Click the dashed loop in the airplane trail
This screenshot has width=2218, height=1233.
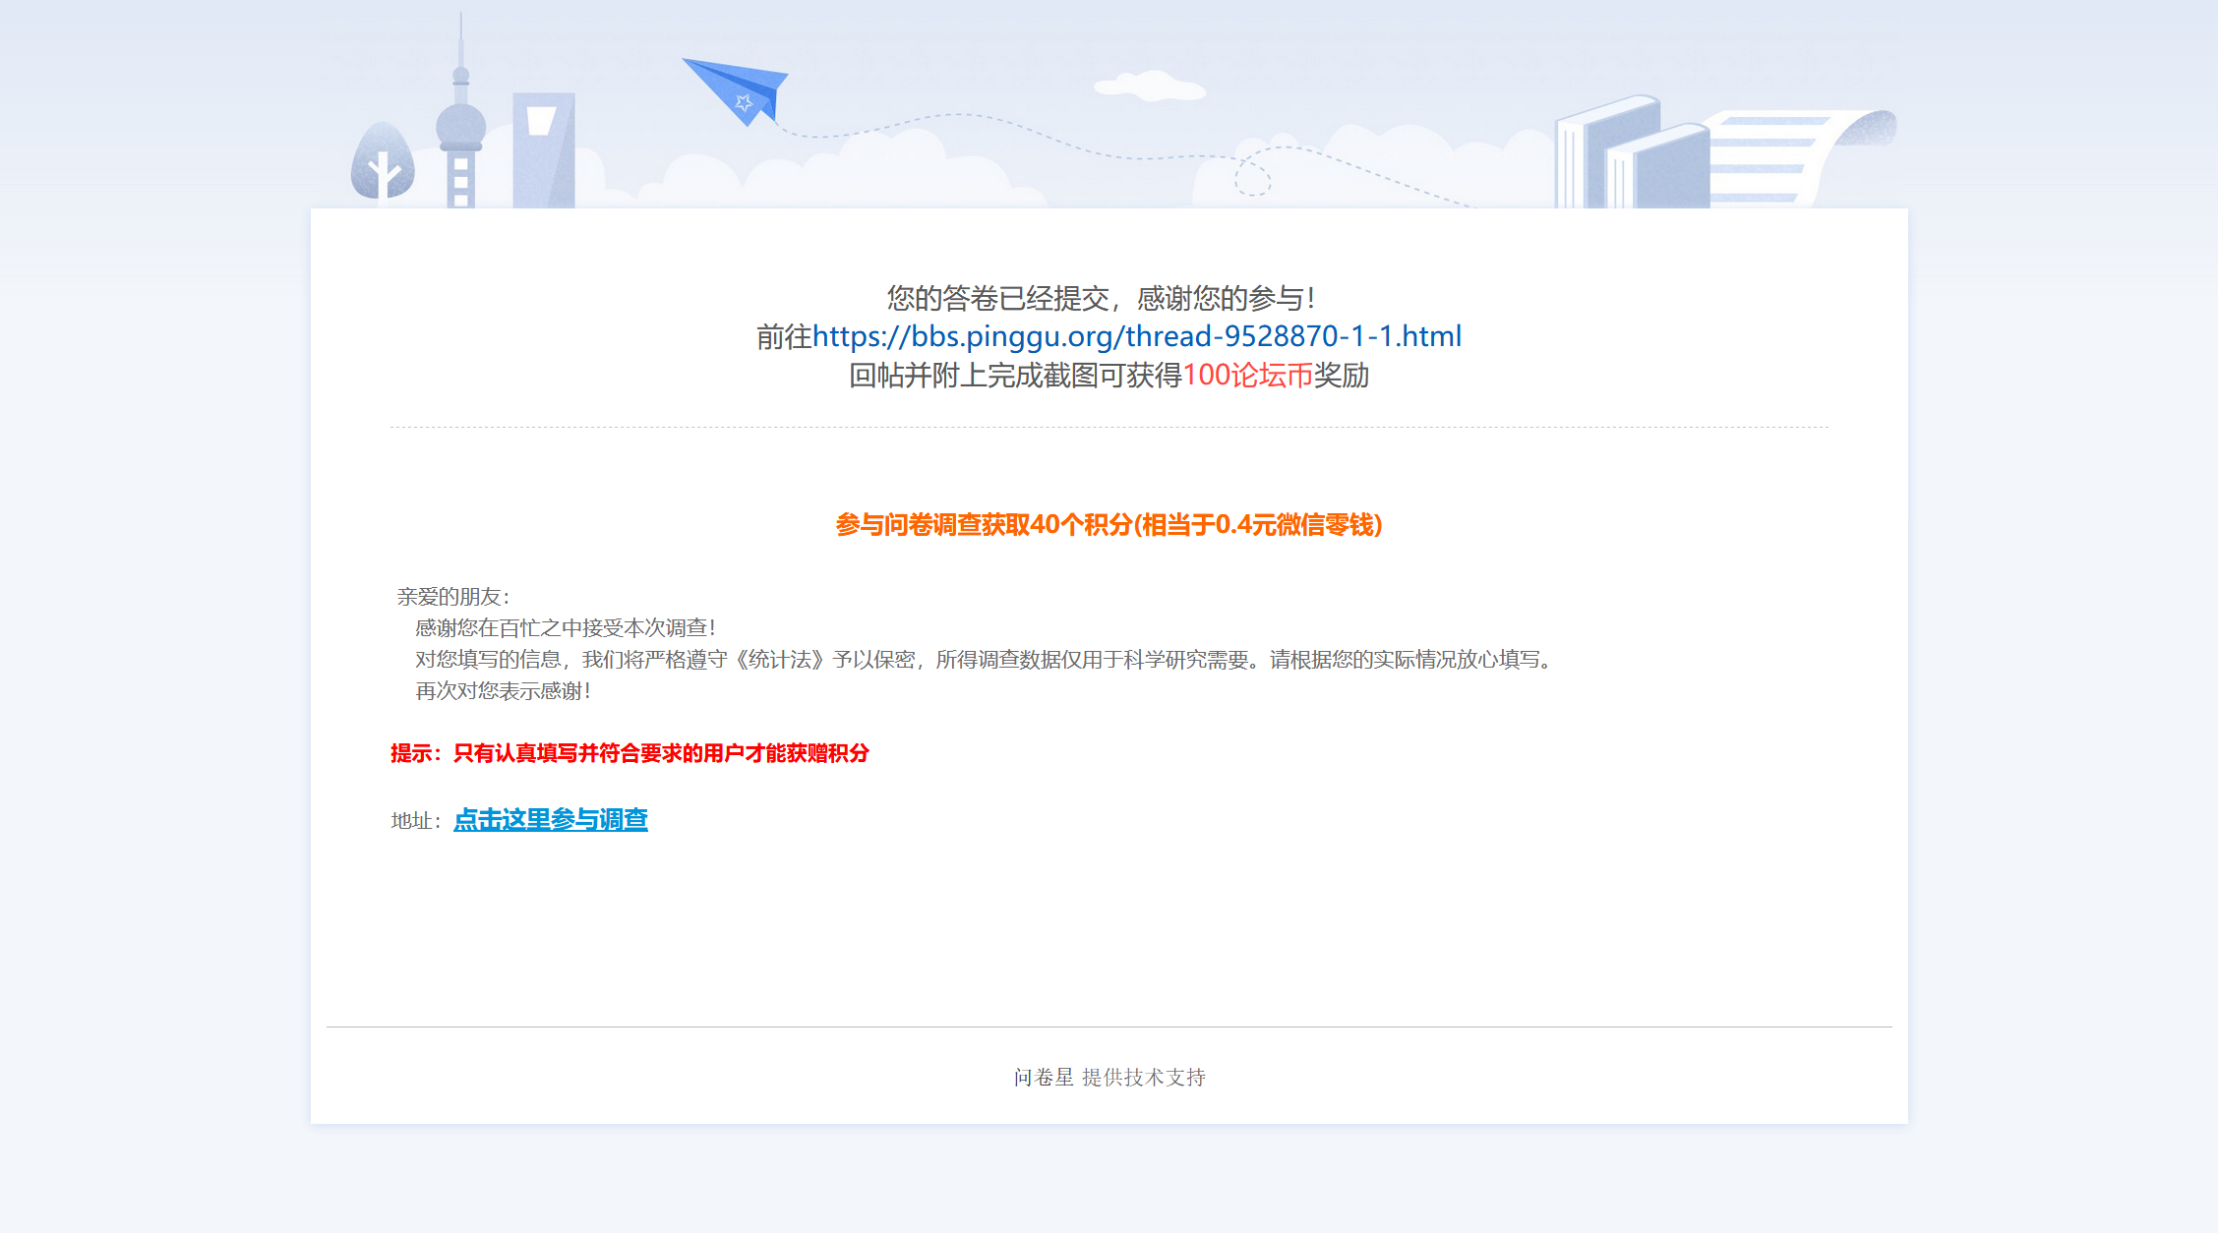tap(1252, 177)
